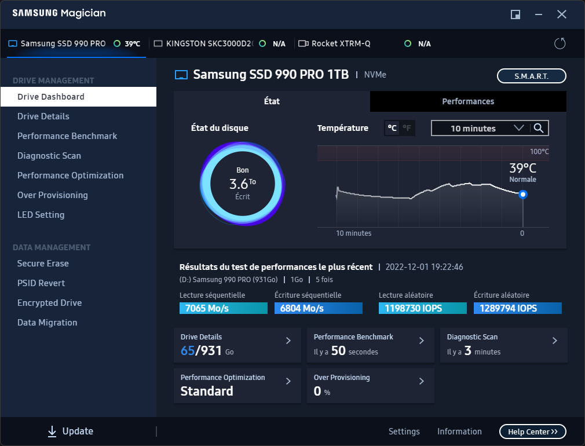The width and height of the screenshot is (585, 446).
Task: Click the external drive icon beside Rocket XTRM-Q
Action: pyautogui.click(x=304, y=43)
